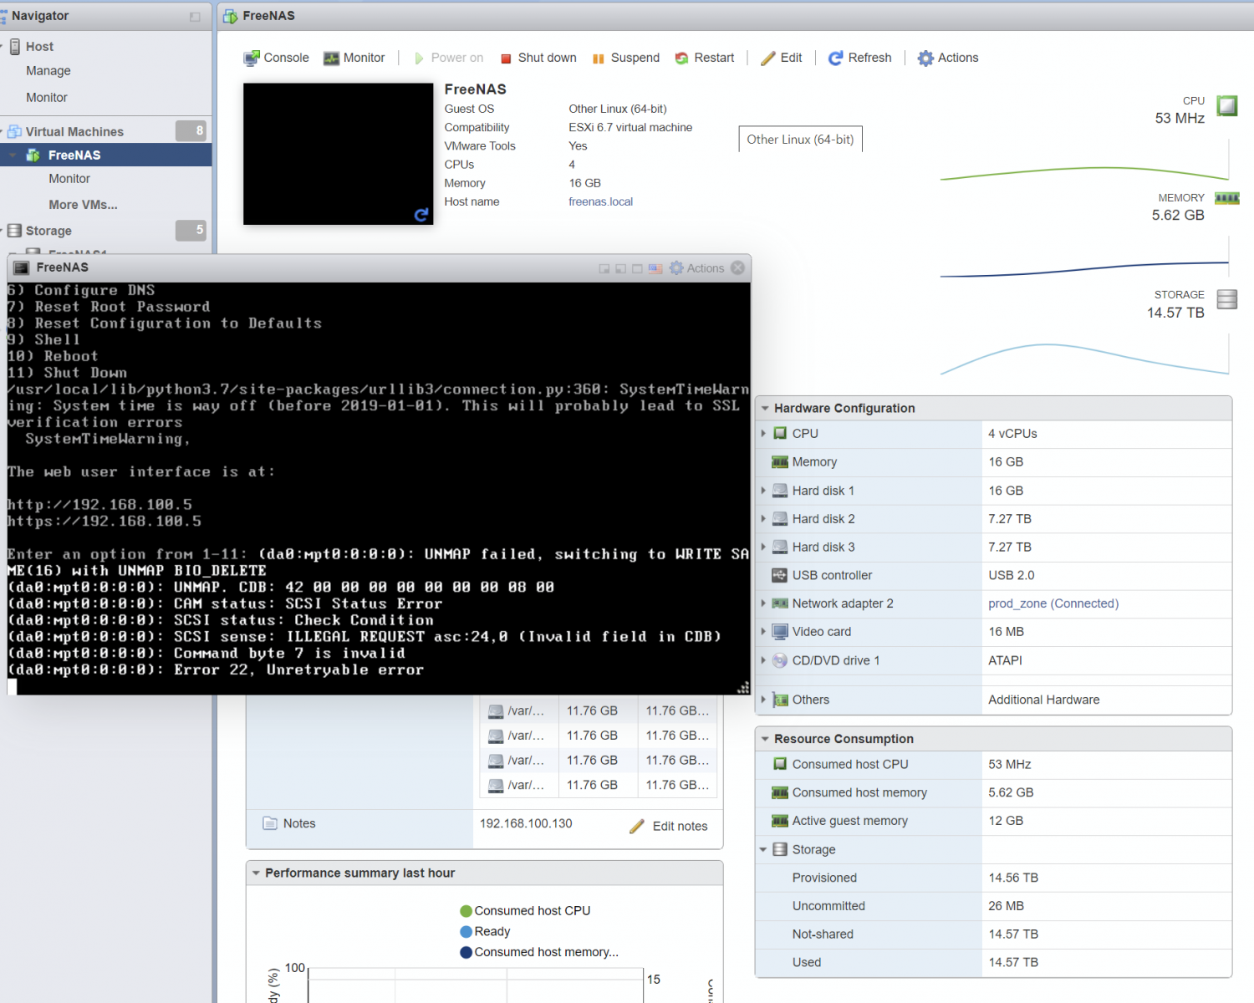This screenshot has width=1254, height=1003.
Task: Restart the FreeNAS virtual machine
Action: pos(705,58)
